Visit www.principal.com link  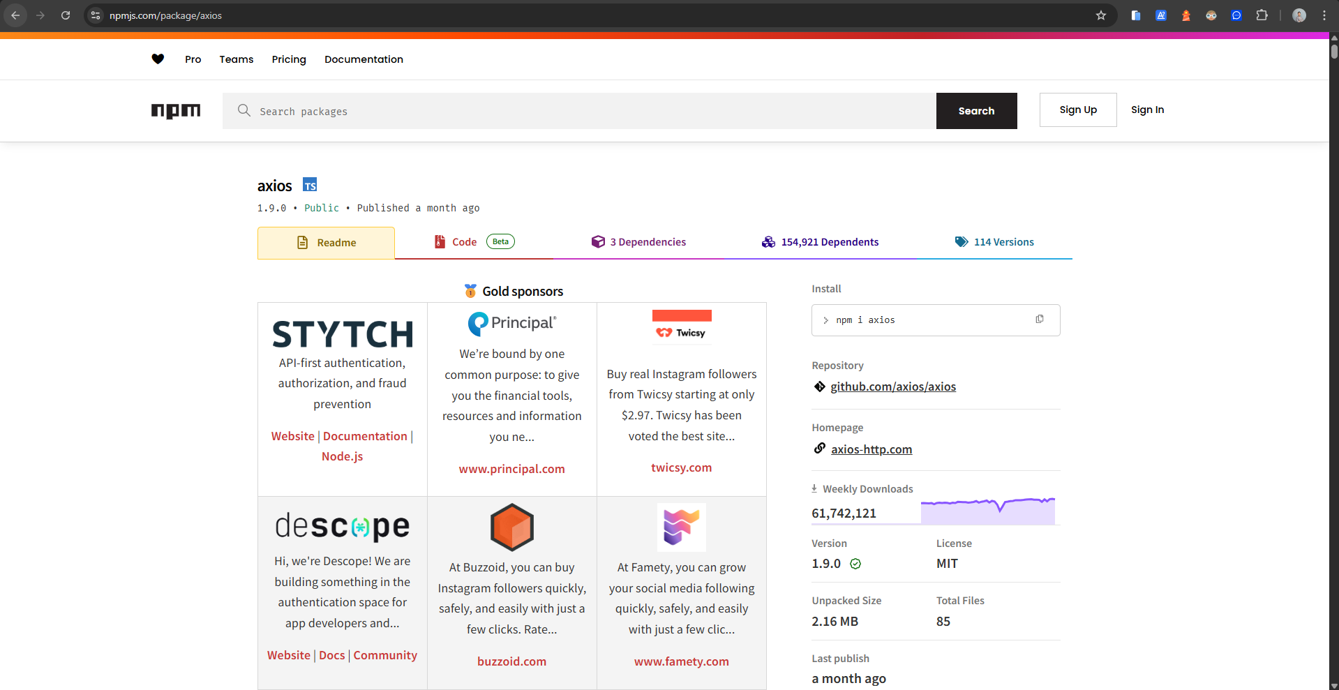click(x=512, y=469)
